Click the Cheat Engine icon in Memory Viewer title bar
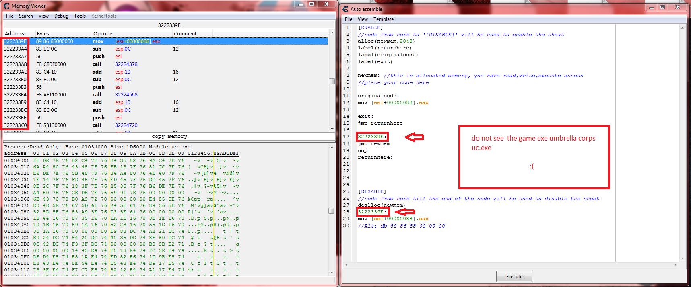 click(x=6, y=6)
